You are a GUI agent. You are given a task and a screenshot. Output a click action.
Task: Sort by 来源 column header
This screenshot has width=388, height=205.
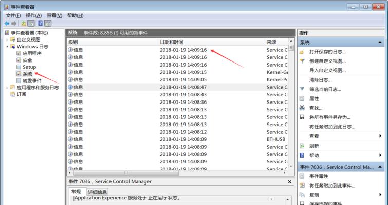(271, 42)
